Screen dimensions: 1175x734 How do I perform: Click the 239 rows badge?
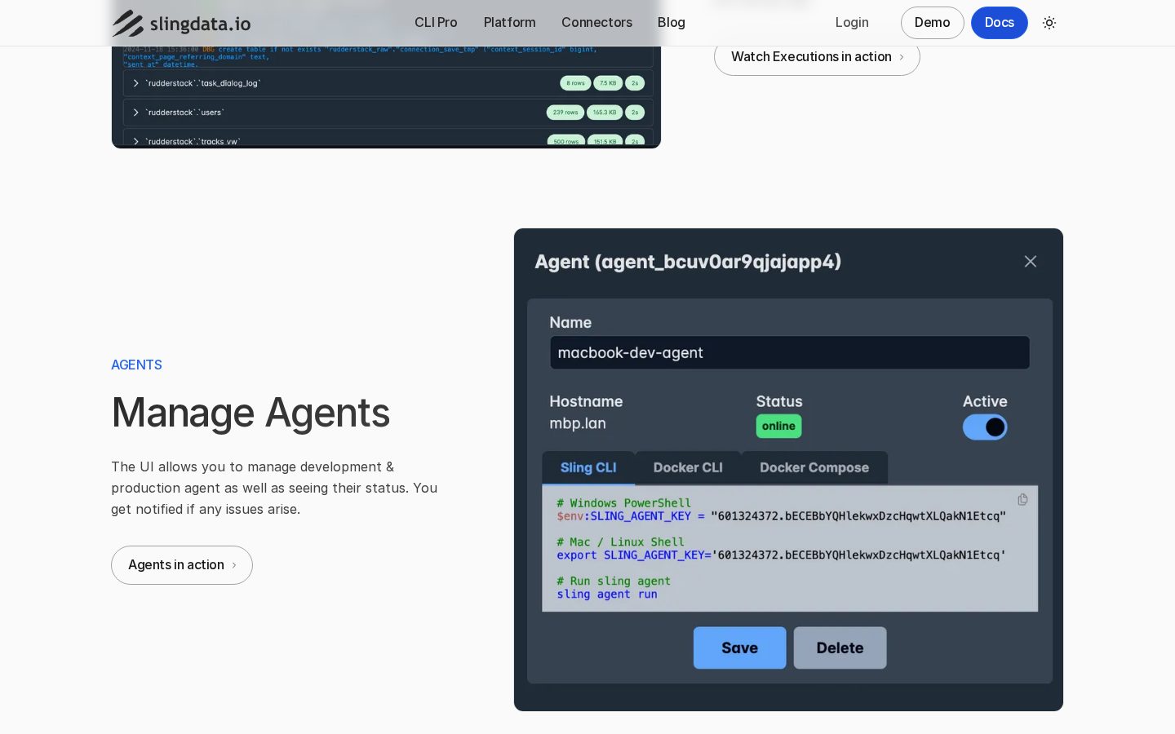(565, 113)
